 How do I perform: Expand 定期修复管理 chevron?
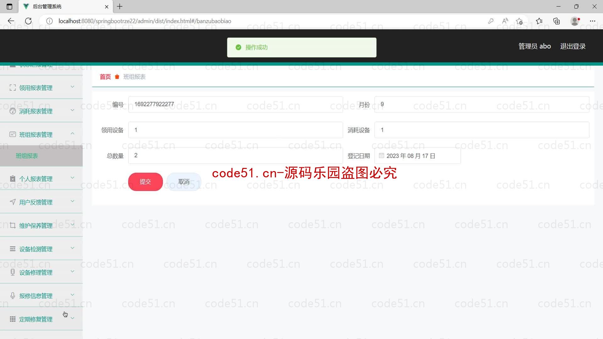(73, 318)
